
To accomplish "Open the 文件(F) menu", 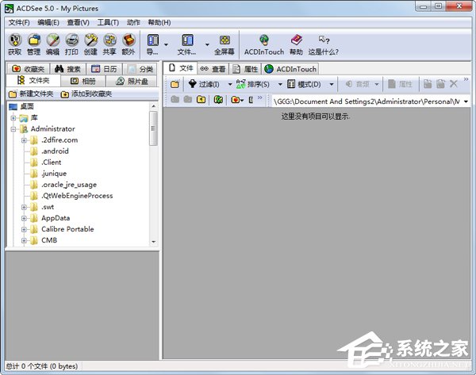I will click(19, 22).
